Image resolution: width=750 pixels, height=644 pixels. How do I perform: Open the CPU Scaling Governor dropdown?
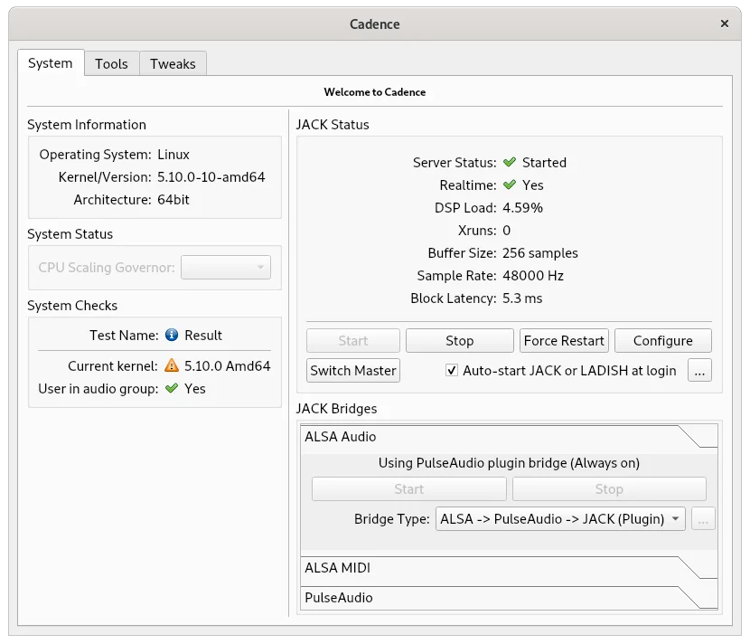[x=226, y=267]
